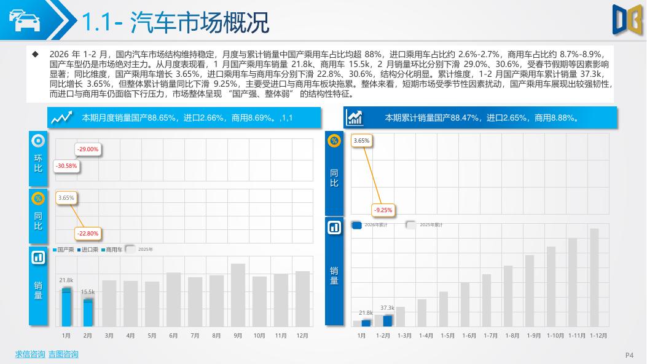647x364 pixels.
Task: Click the car icon in the top-left header
Action: click(x=25, y=18)
